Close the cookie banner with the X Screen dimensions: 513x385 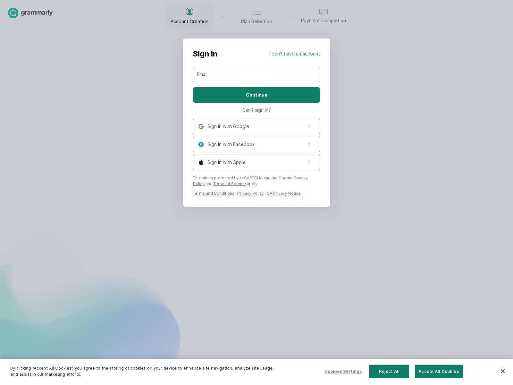503,371
